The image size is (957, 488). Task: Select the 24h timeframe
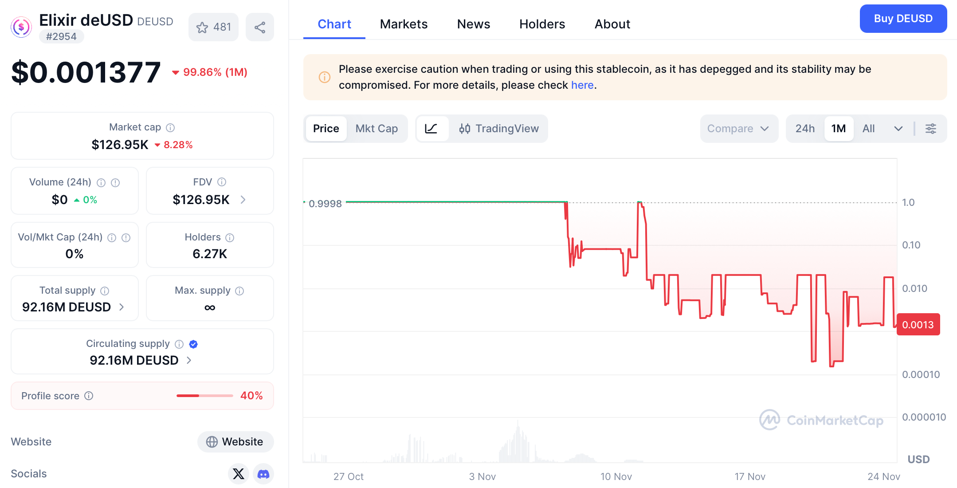(x=804, y=129)
